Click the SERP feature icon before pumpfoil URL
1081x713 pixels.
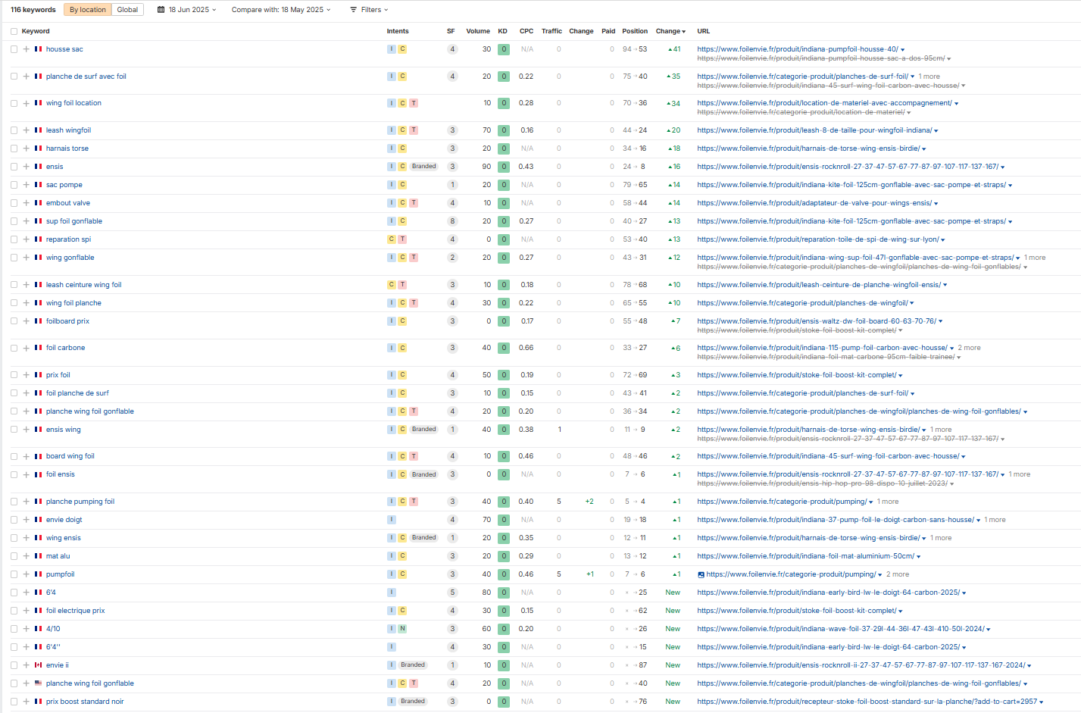pyautogui.click(x=701, y=575)
